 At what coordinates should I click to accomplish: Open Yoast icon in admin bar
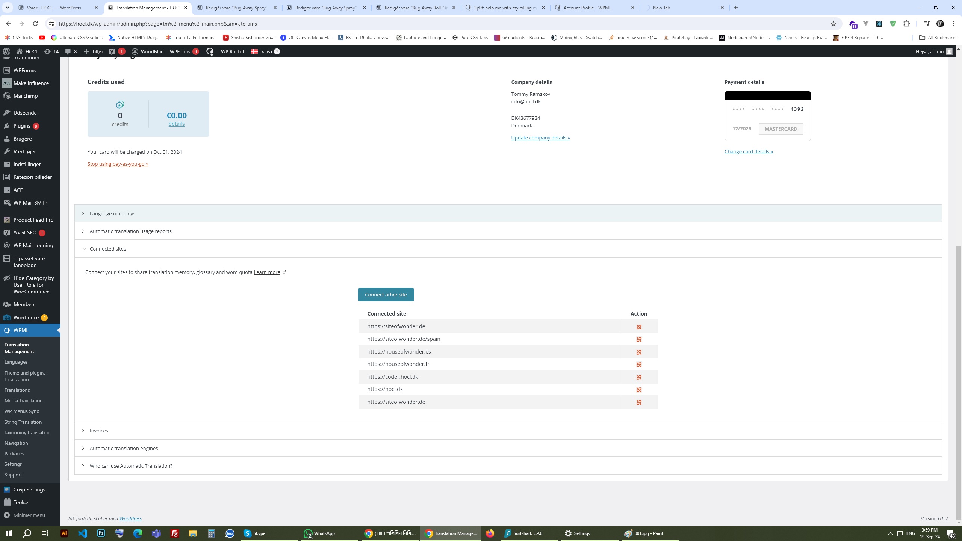(x=116, y=51)
